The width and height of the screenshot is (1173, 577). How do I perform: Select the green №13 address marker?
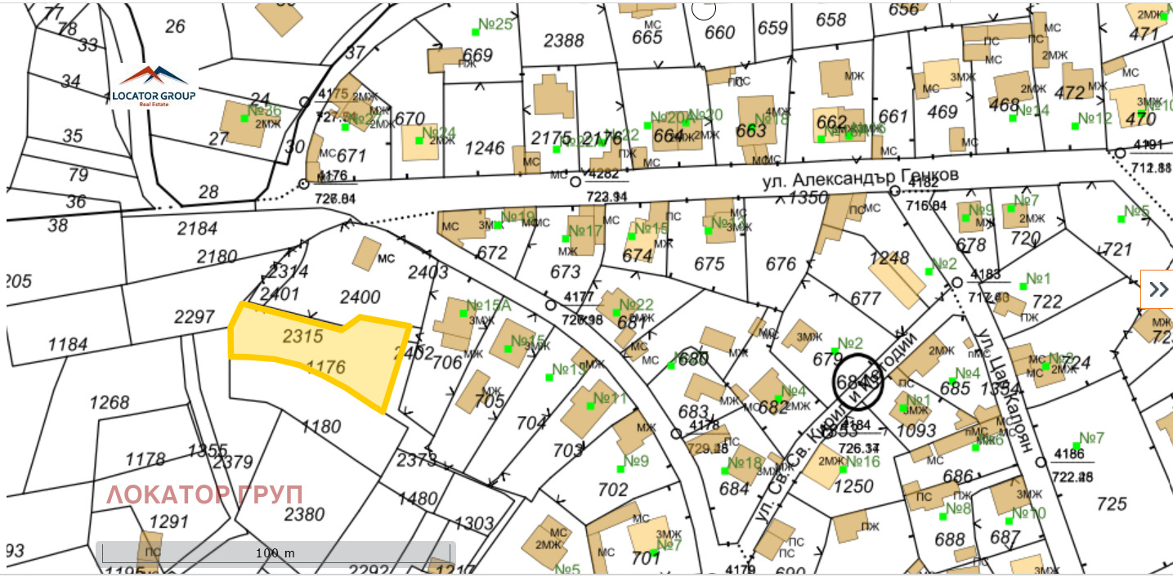[x=549, y=376]
